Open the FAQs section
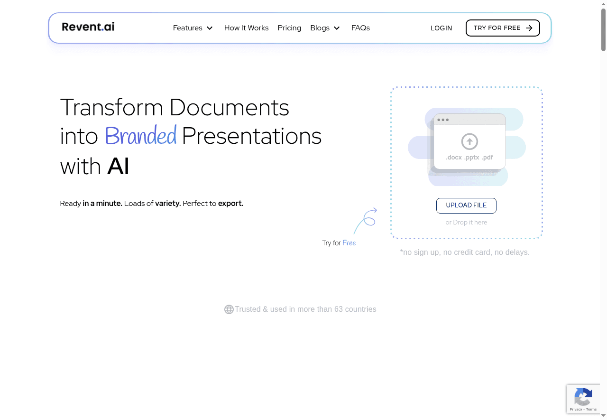 (x=360, y=28)
